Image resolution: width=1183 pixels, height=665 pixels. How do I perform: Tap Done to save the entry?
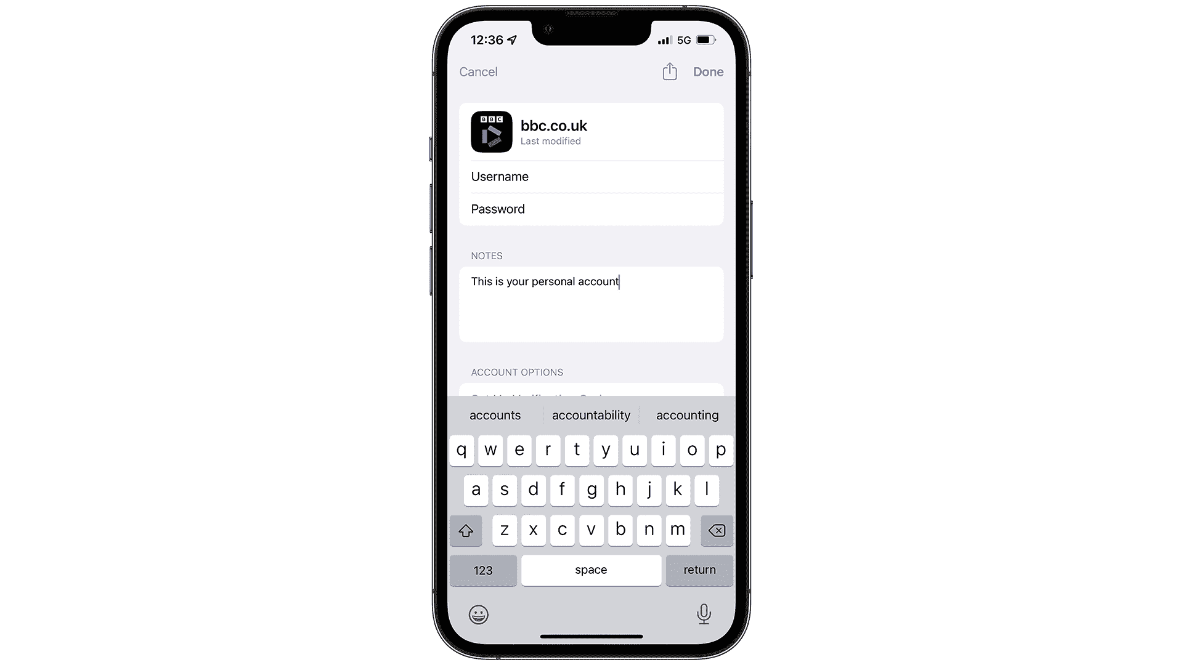click(x=707, y=71)
